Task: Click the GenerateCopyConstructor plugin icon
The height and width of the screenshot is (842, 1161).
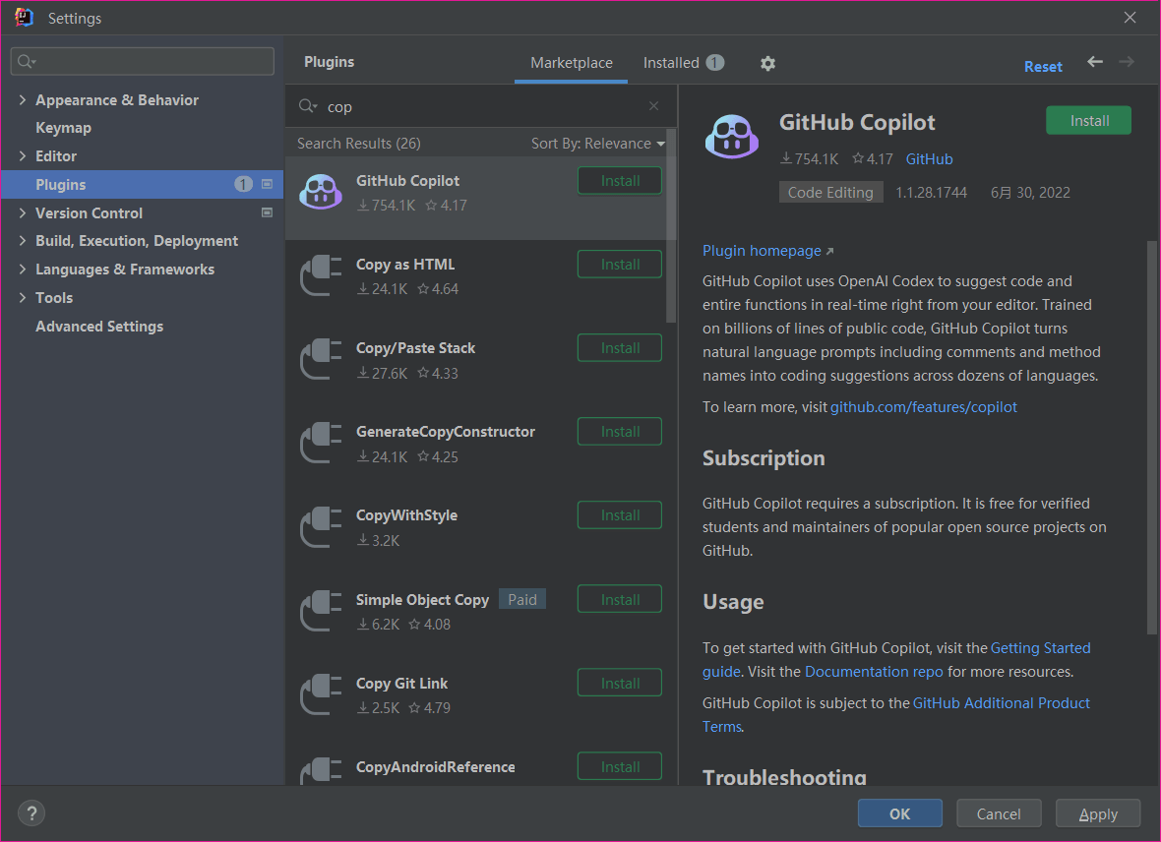Action: [x=321, y=443]
